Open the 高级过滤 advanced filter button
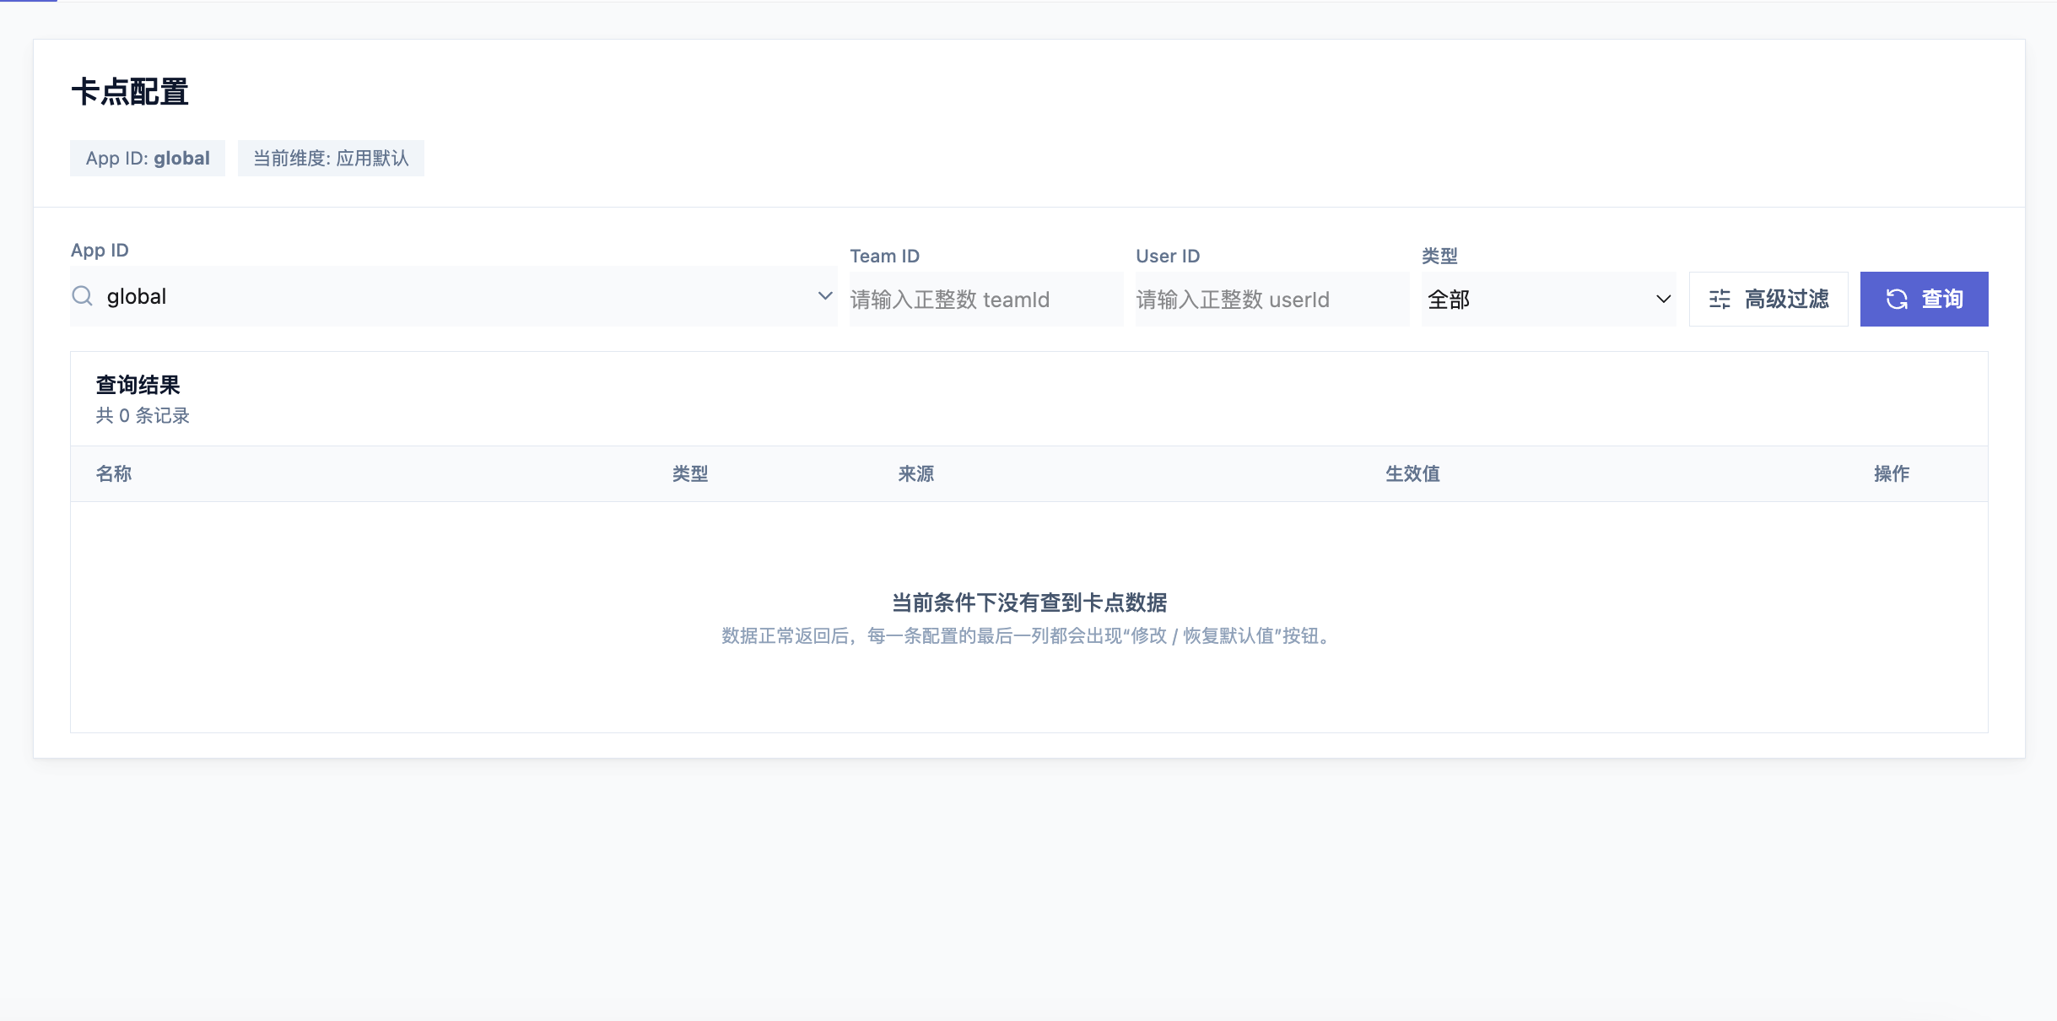This screenshot has height=1021, width=2057. [1768, 300]
